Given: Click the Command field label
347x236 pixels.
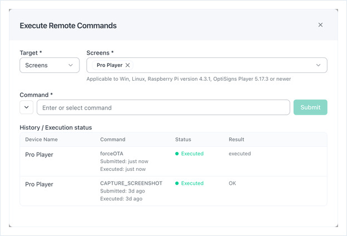Looking at the screenshot, I should [x=36, y=95].
